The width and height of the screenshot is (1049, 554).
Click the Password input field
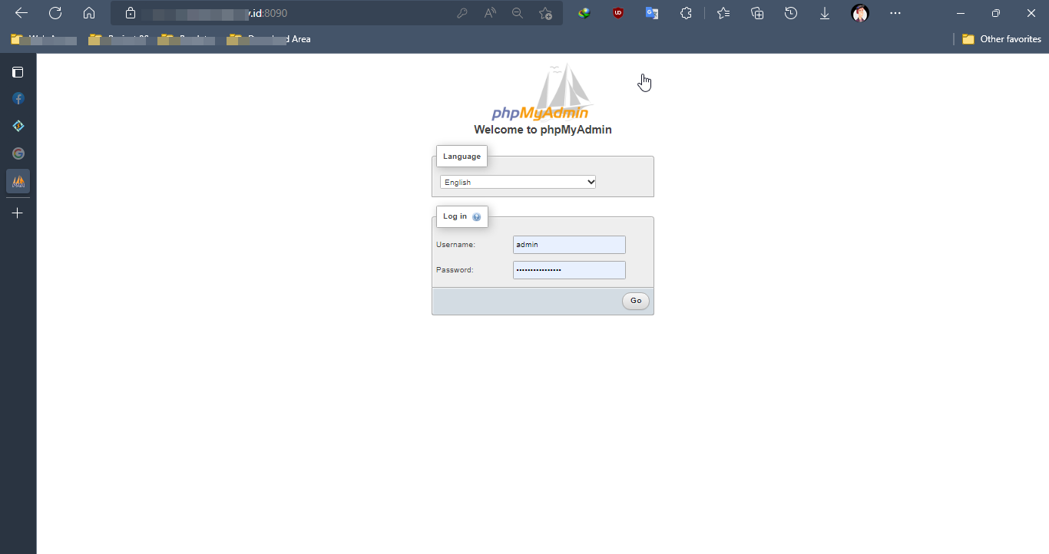coord(569,270)
